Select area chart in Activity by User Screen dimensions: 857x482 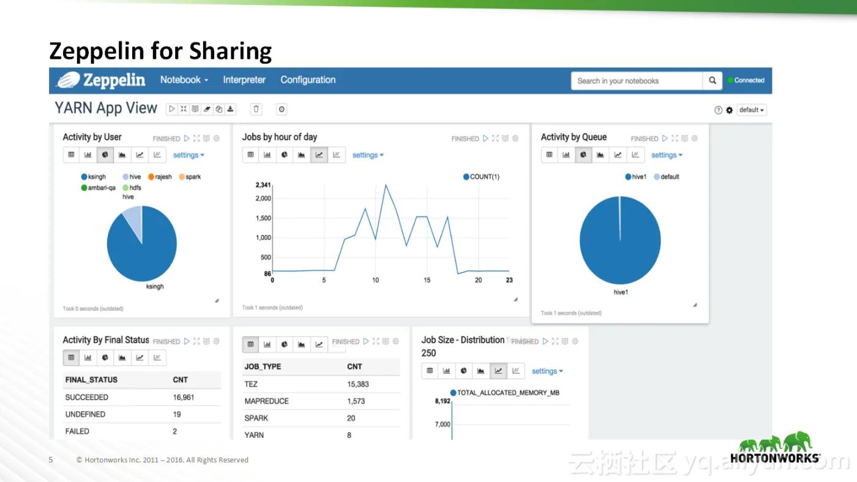tap(122, 155)
